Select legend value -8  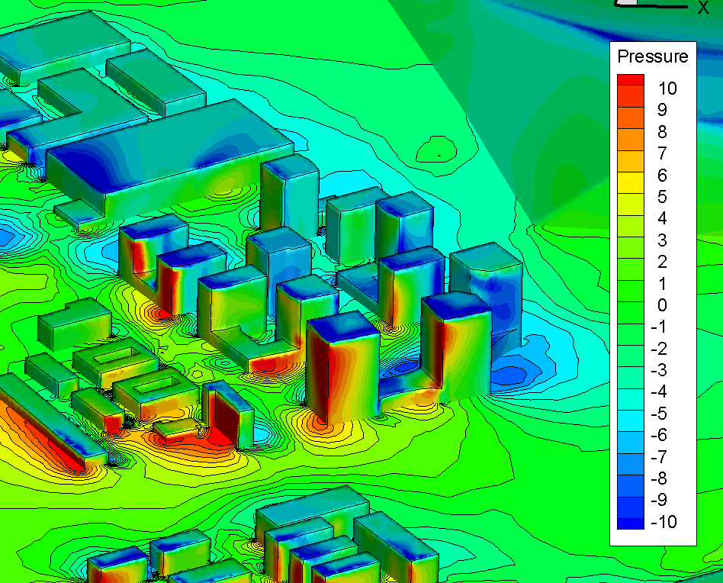tap(659, 478)
